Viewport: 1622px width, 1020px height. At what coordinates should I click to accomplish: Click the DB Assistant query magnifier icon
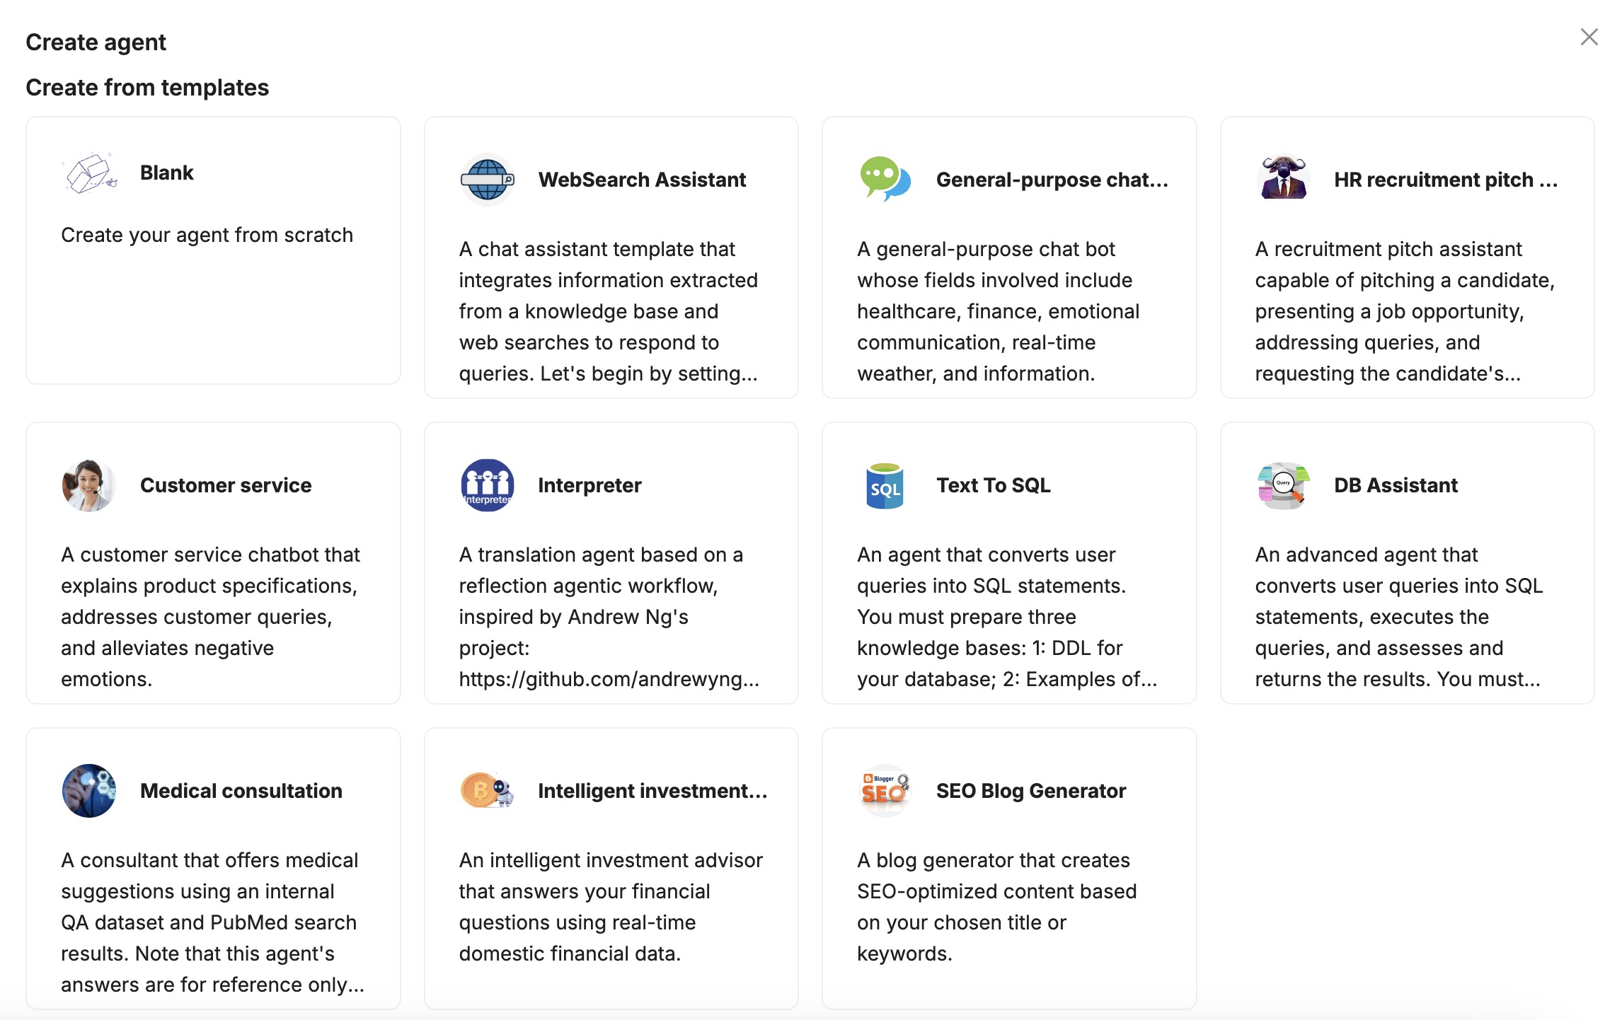click(x=1283, y=485)
